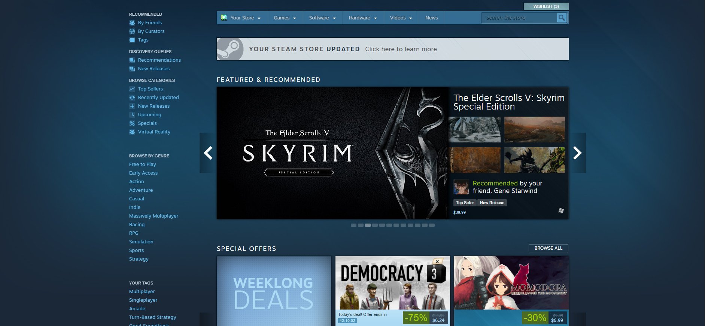
Task: Open the News tab
Action: pos(431,18)
